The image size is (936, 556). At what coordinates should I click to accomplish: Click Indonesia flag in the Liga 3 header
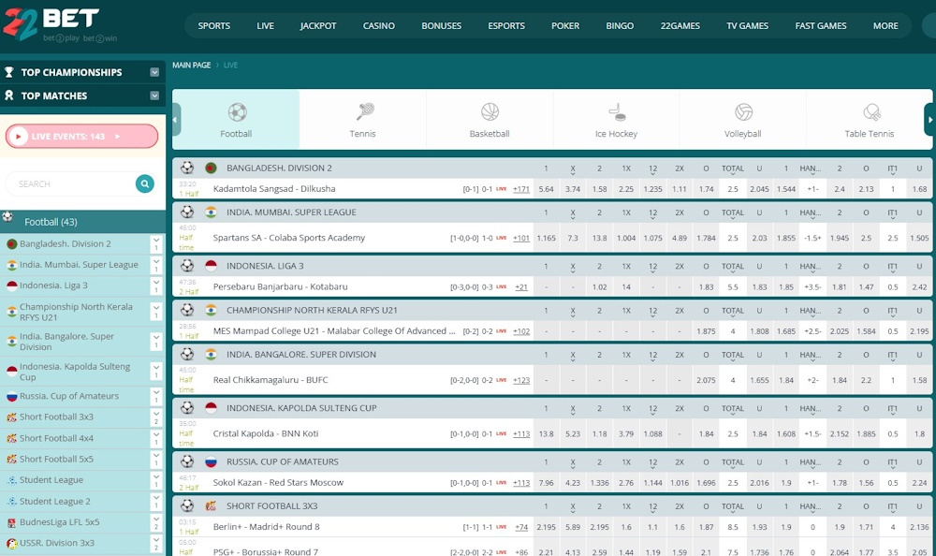pyautogui.click(x=211, y=266)
